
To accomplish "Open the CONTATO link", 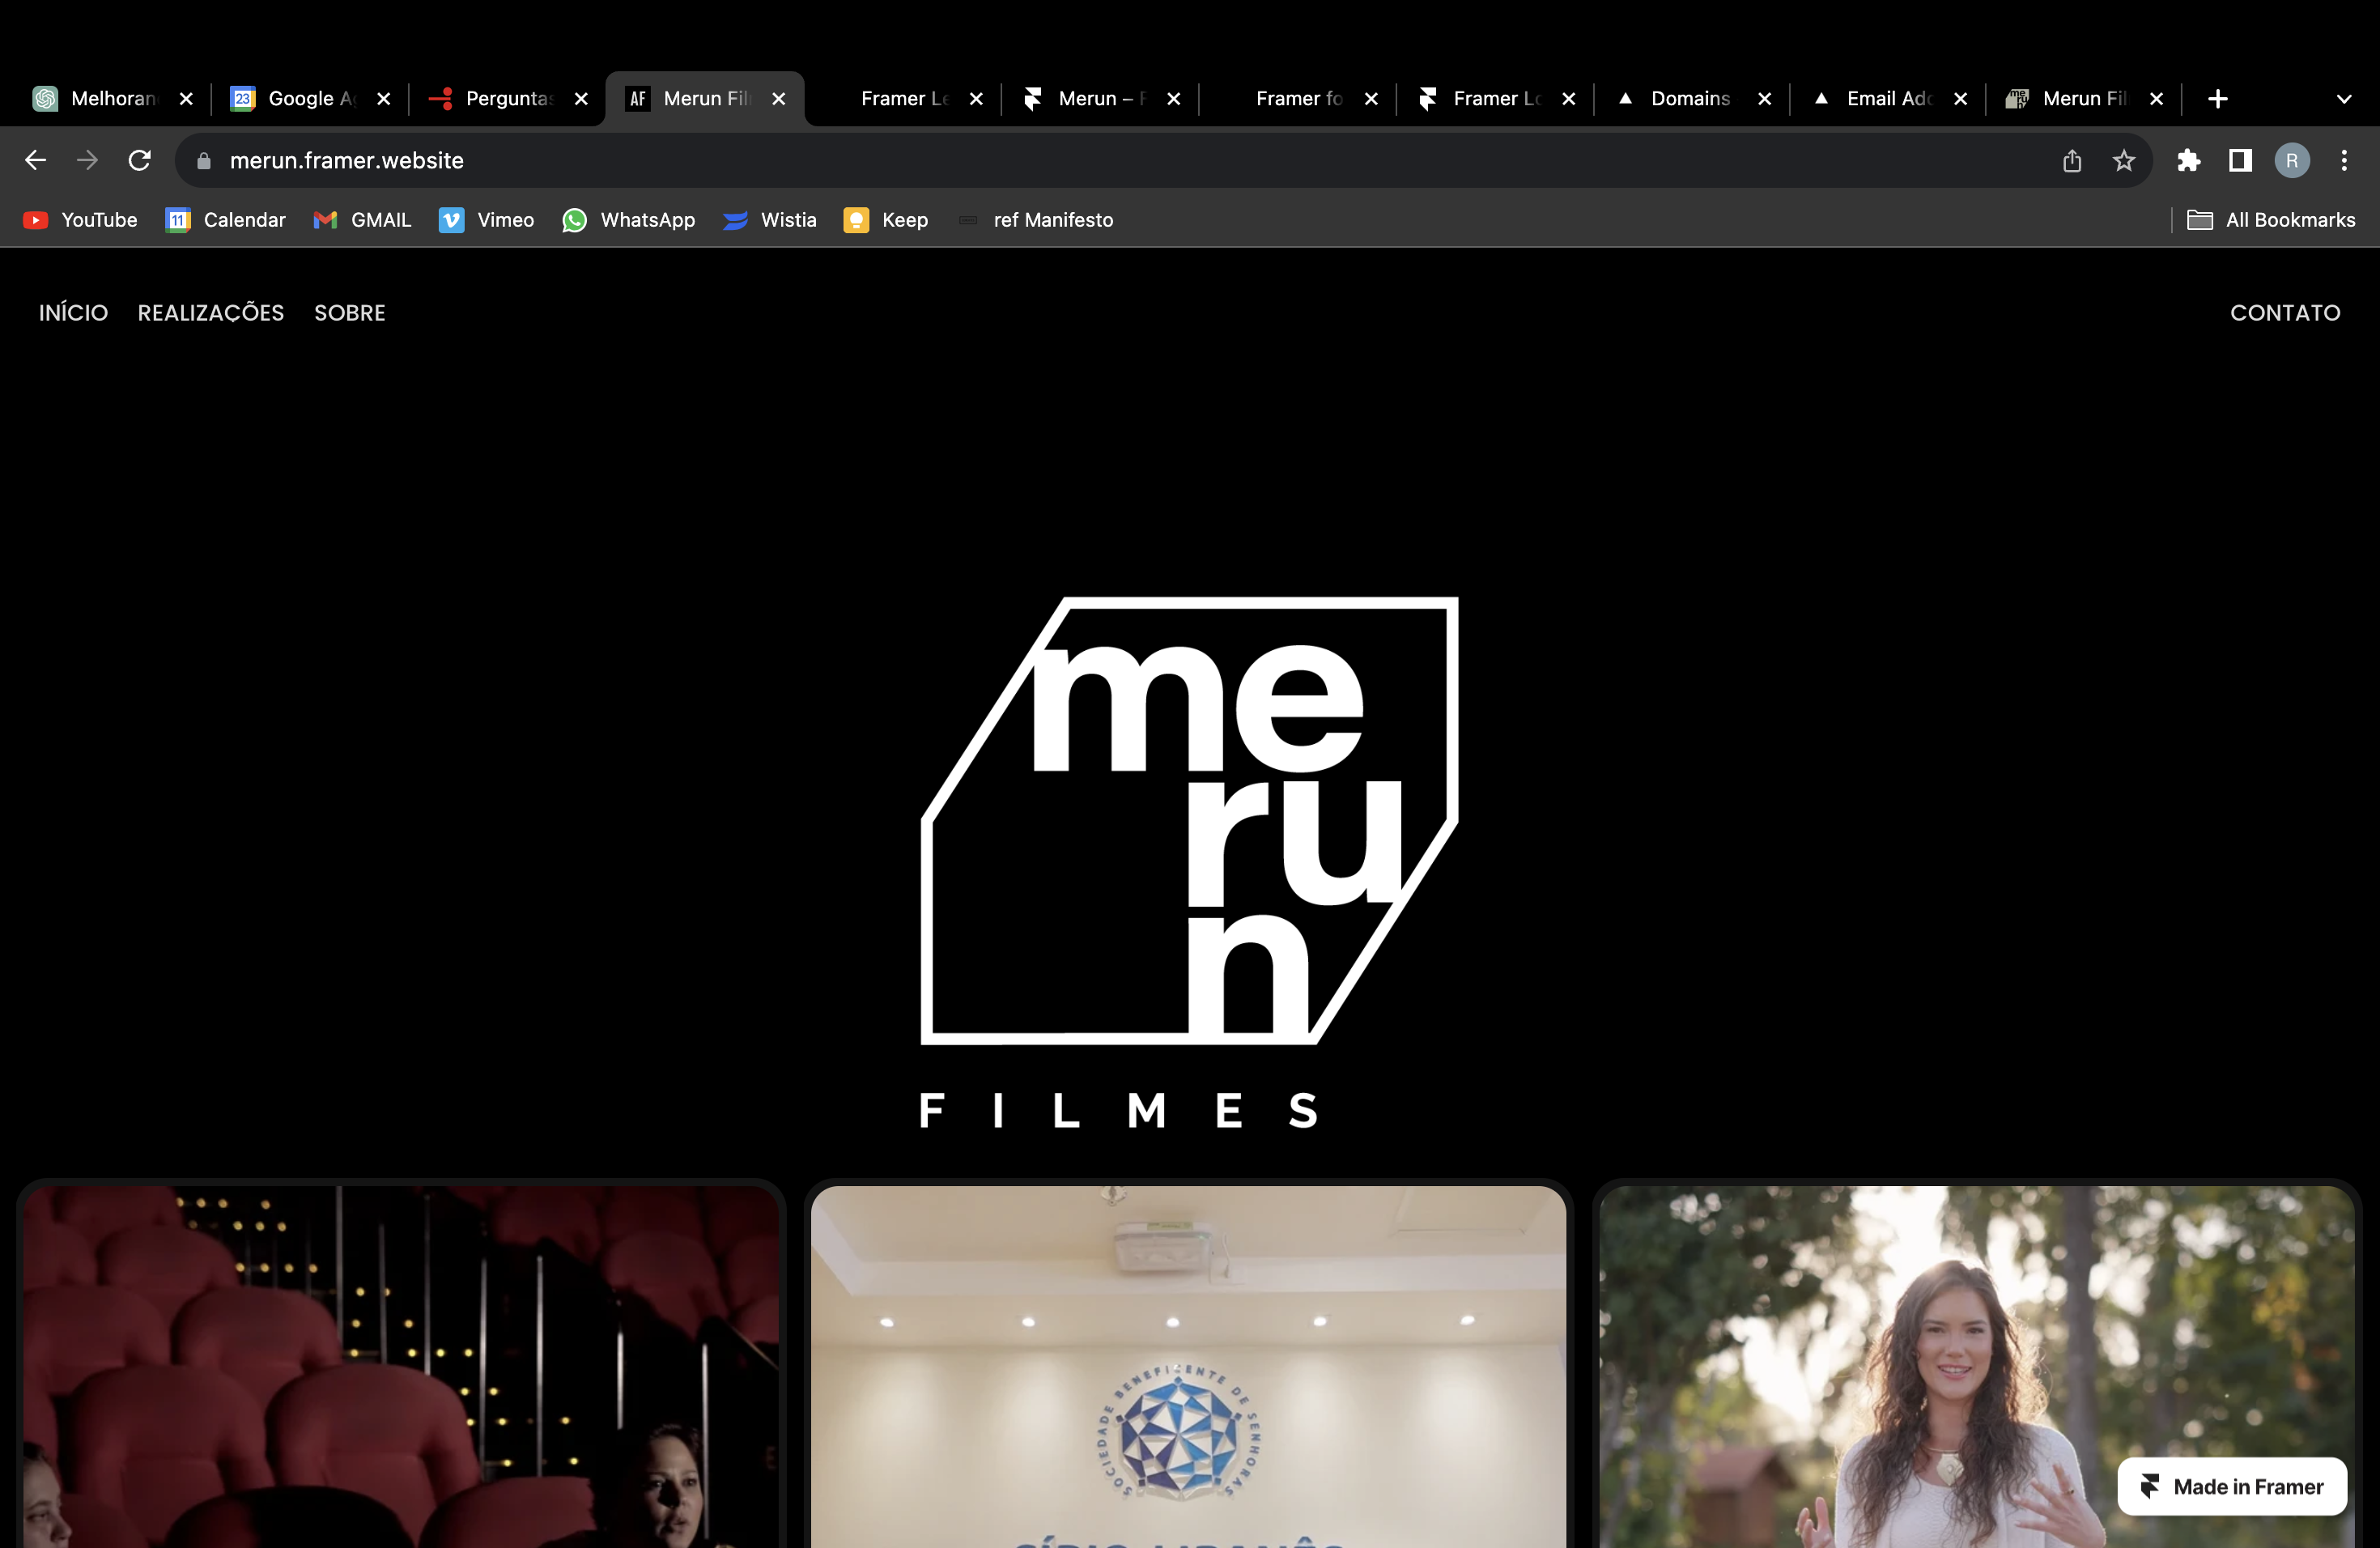I will 2285,313.
